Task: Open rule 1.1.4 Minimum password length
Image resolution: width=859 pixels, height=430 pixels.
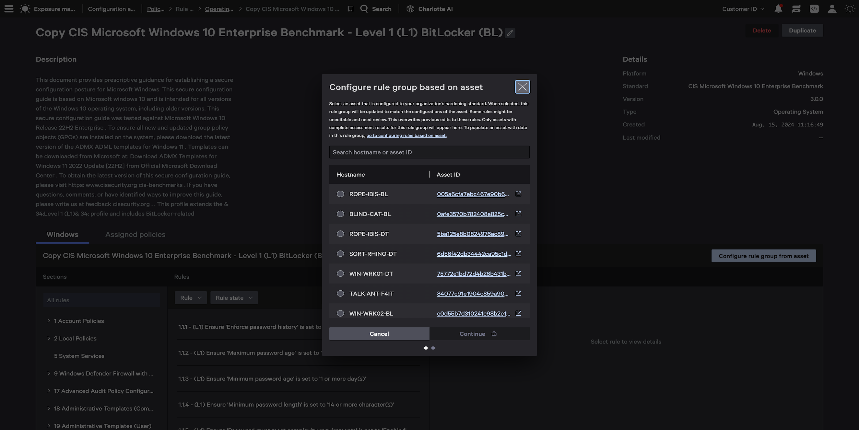Action: 286,405
